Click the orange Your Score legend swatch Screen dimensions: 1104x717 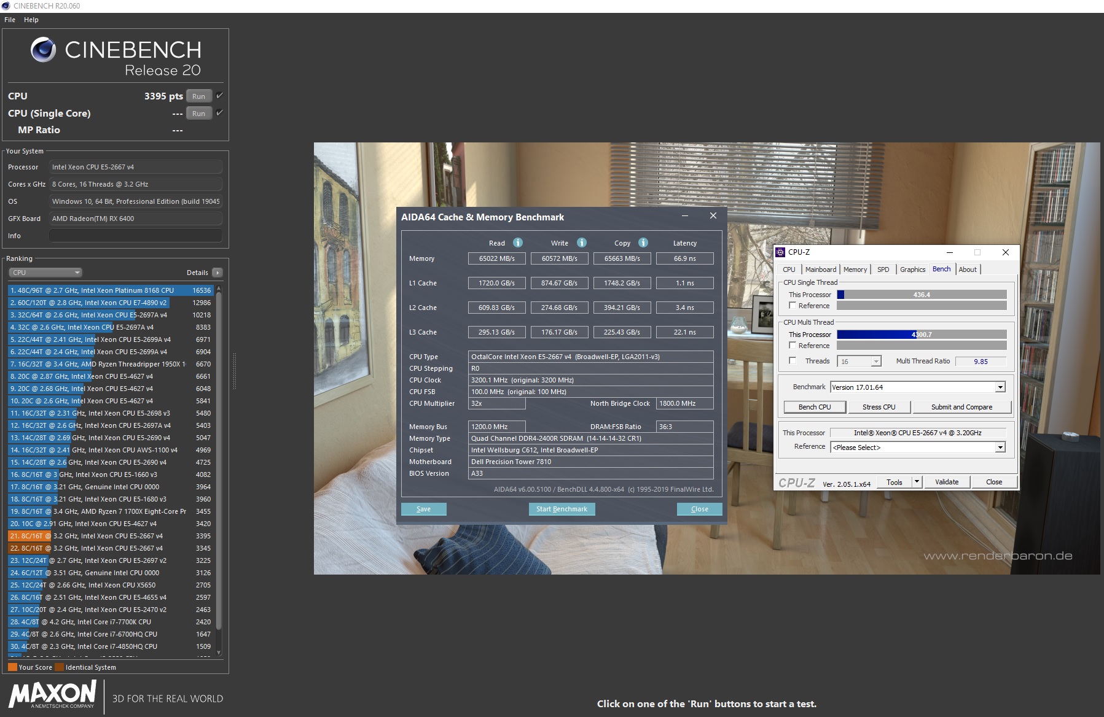12,667
